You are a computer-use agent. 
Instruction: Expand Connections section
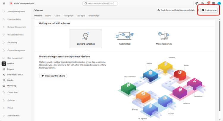coord(4,92)
